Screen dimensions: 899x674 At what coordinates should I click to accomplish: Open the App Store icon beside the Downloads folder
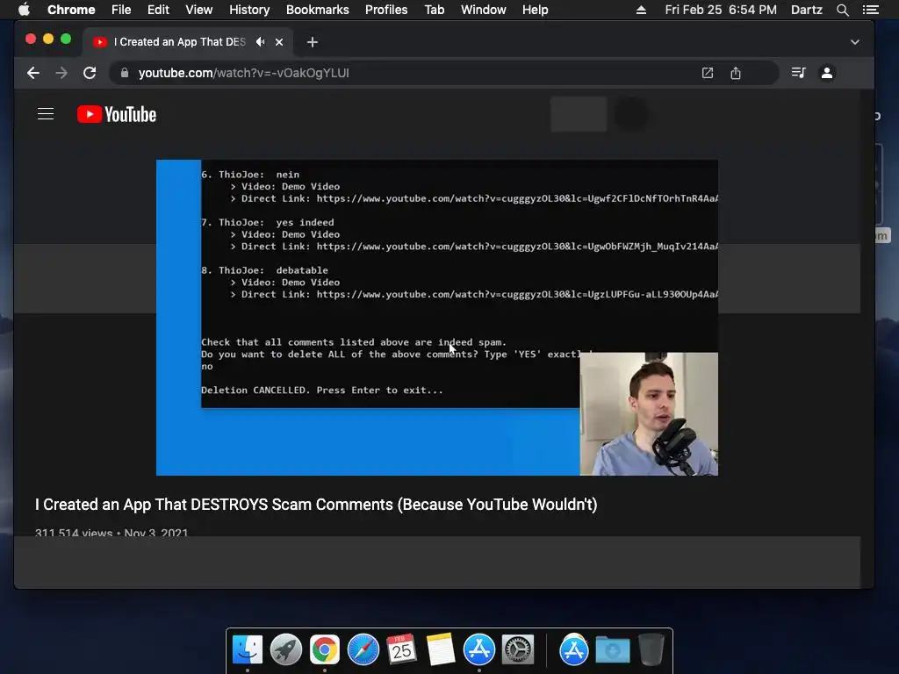pos(574,650)
